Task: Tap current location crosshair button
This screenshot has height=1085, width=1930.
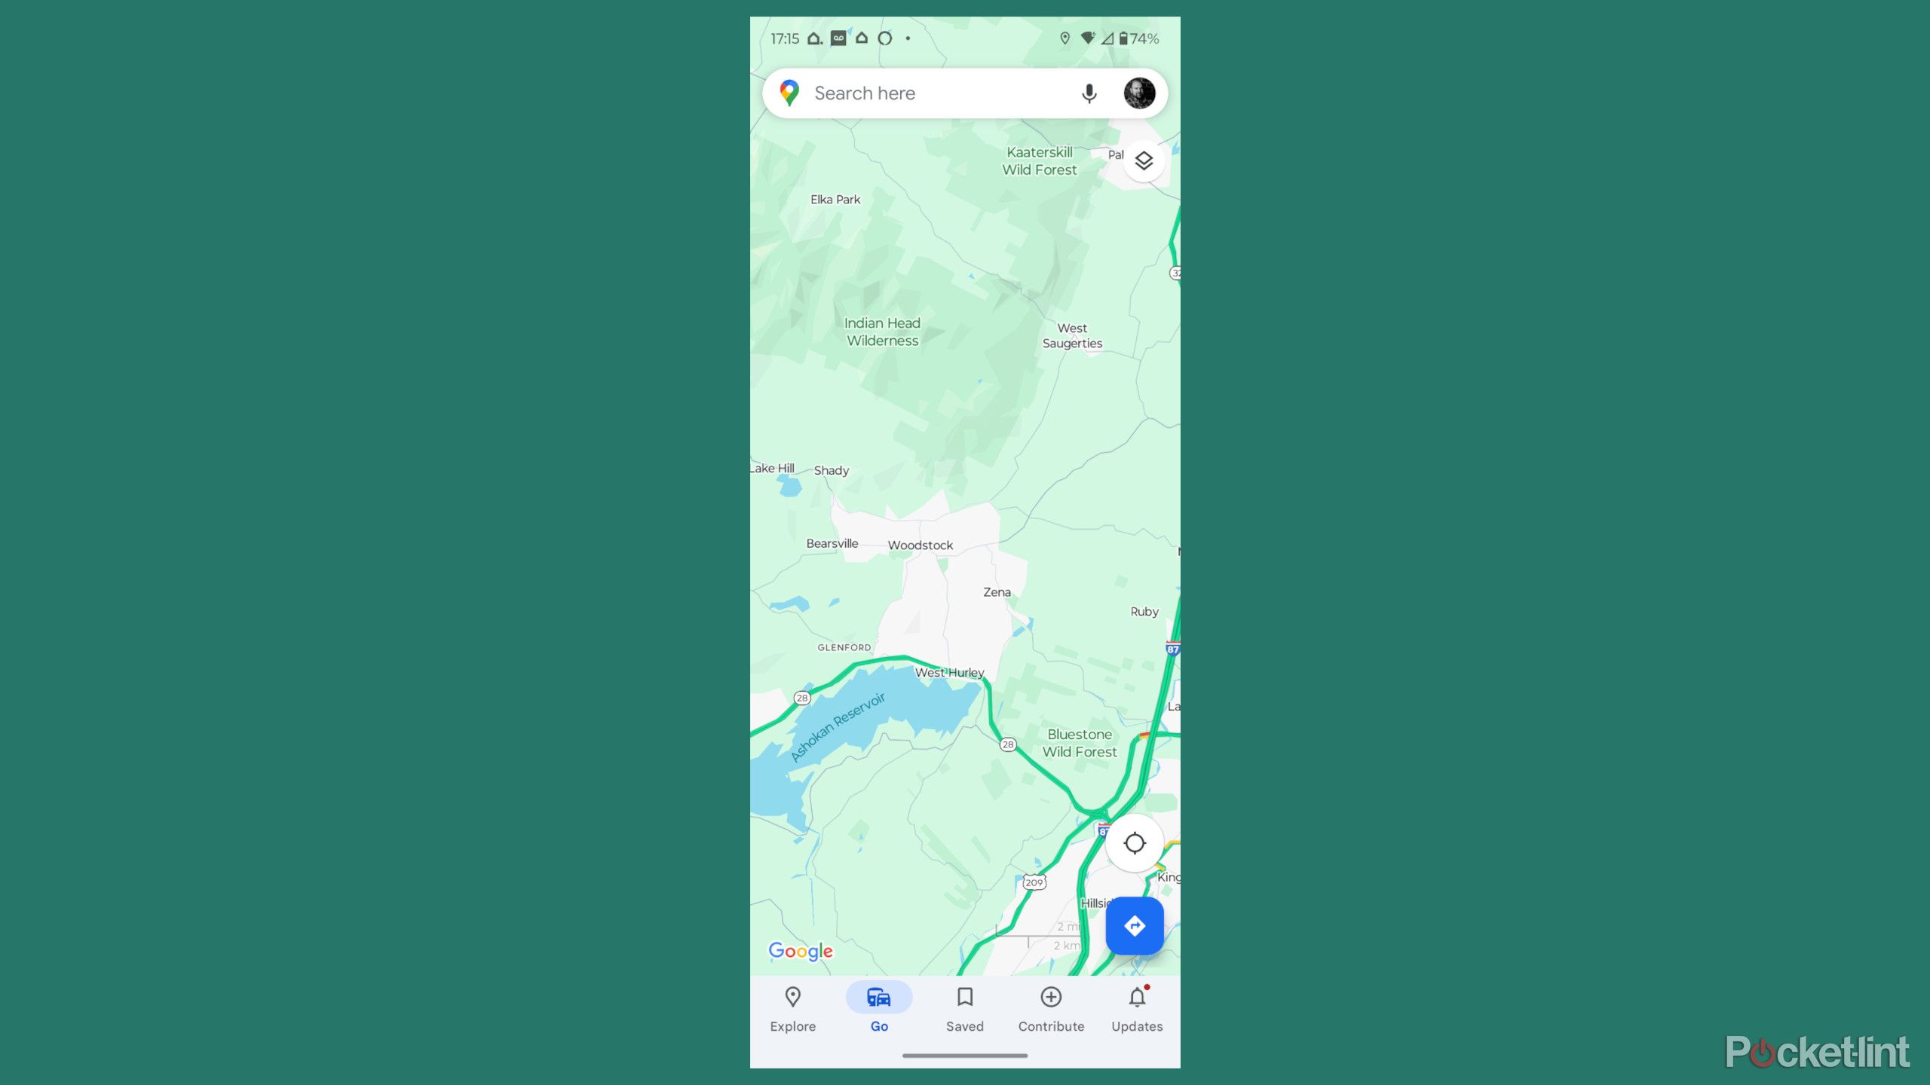Action: pos(1133,842)
